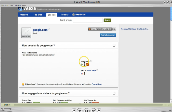
Task: Switch to the Top Sites tab
Action: [x=38, y=15]
